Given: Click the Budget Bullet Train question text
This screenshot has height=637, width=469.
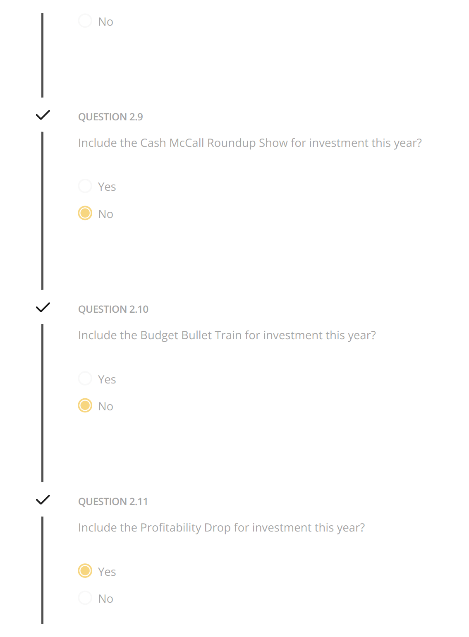Looking at the screenshot, I should pos(227,335).
